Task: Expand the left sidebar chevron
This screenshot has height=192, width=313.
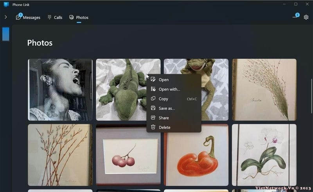Action: coord(5,17)
